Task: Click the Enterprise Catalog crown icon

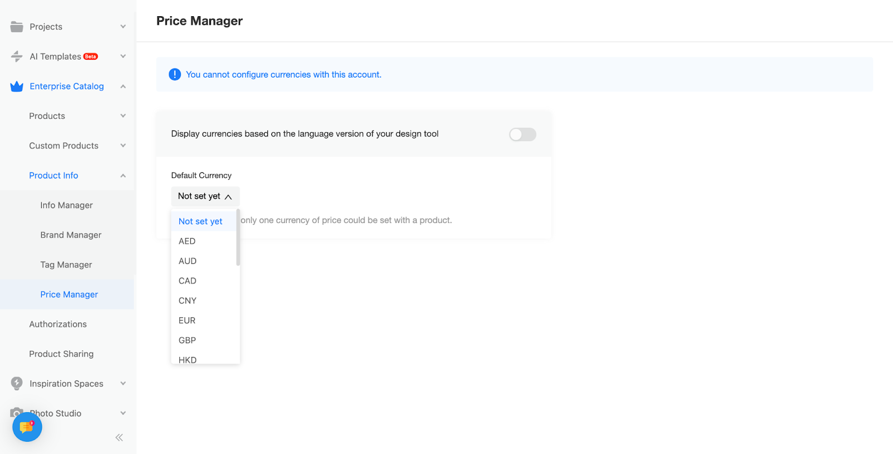Action: pos(17,86)
